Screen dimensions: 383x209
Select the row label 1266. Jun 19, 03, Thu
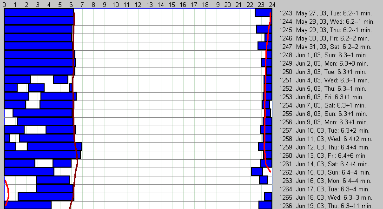click(326, 206)
